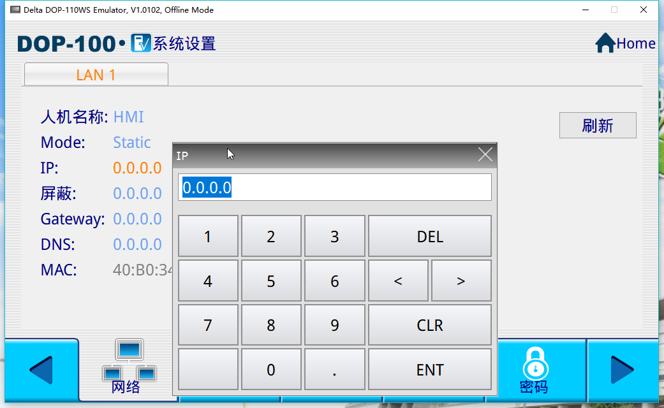
Task: Move cursor left with < key
Action: tap(398, 280)
